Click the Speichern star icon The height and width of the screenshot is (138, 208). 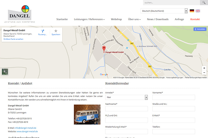click(x=56, y=31)
